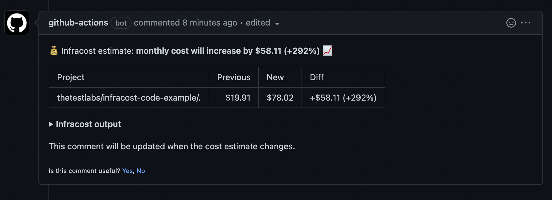Select the New column header

click(280, 77)
